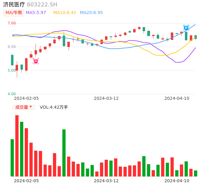Click the 2024-04-10 date under price chart

click(x=177, y=98)
